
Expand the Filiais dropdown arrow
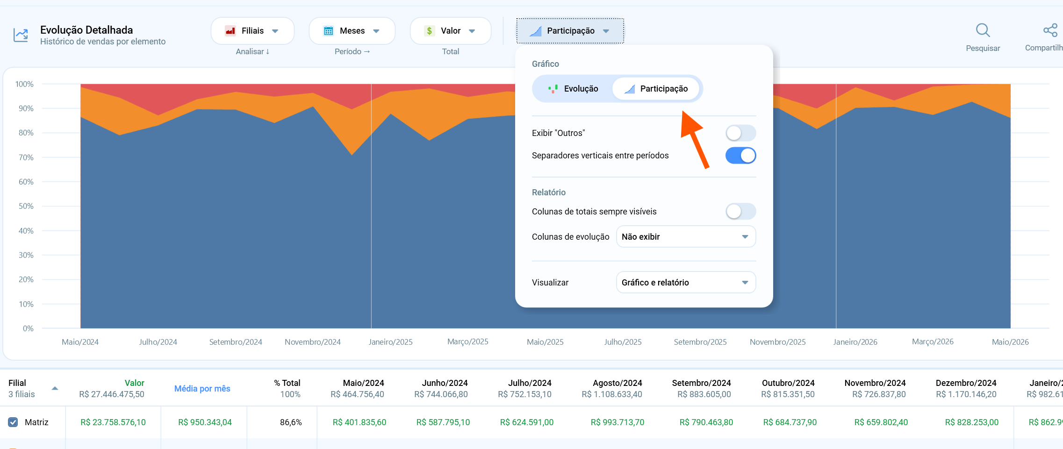point(275,31)
